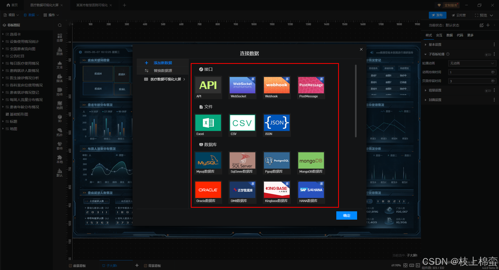Open the 全部 component category
This screenshot has width=499, height=270.
click(60, 38)
